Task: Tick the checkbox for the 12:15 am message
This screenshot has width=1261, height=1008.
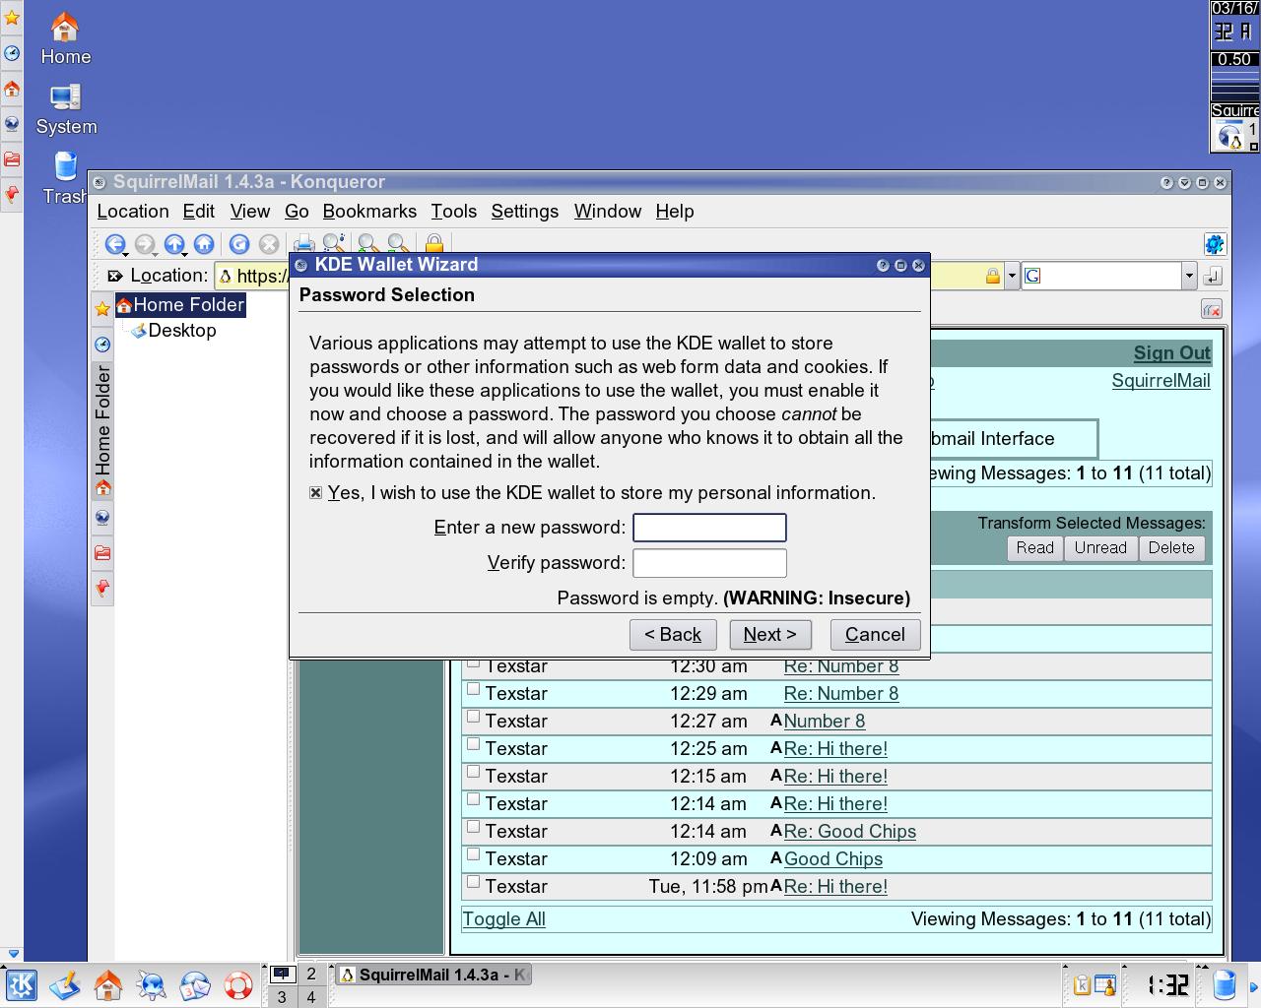Action: coord(473,772)
